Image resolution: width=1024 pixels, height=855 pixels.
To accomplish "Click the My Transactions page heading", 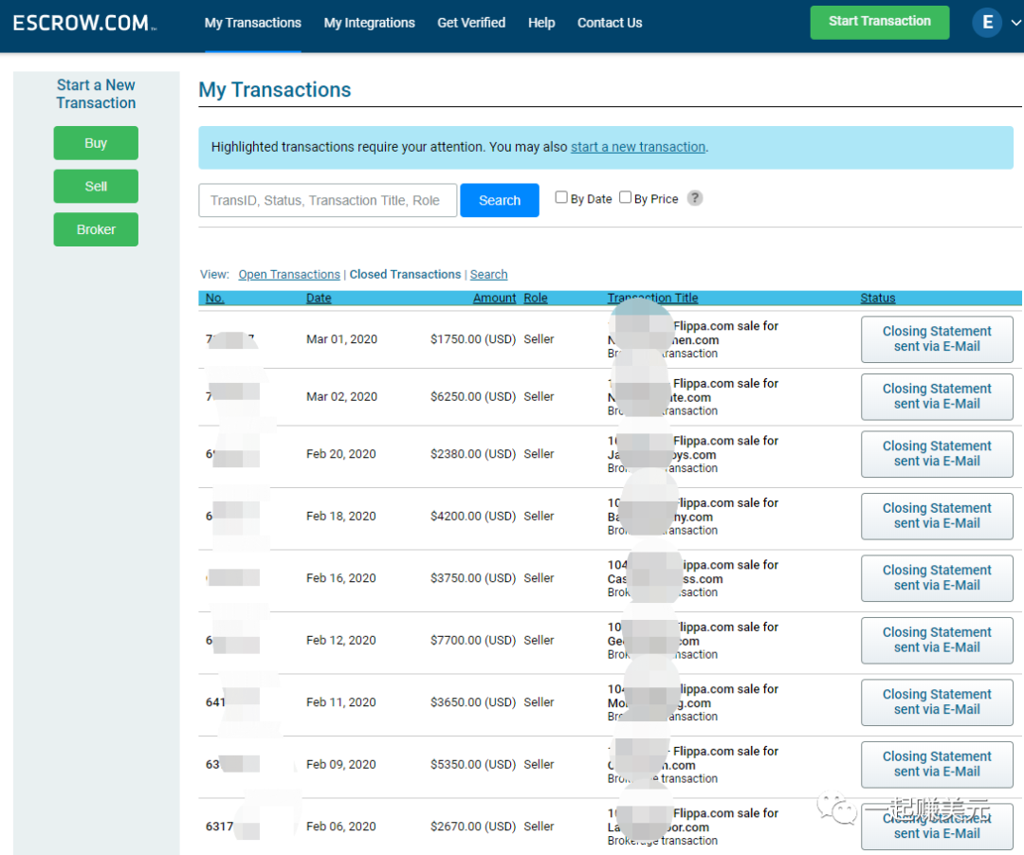I will click(275, 89).
